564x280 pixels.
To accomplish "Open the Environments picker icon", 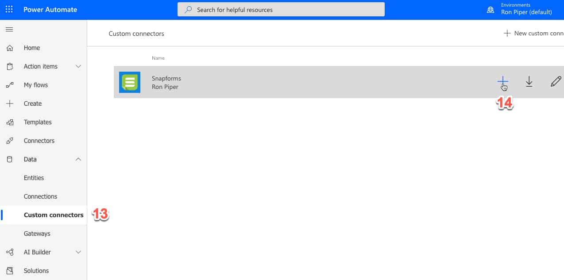I will pyautogui.click(x=490, y=10).
